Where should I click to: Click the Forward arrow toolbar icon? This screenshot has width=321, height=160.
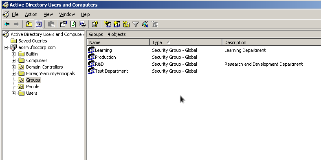click(16, 24)
